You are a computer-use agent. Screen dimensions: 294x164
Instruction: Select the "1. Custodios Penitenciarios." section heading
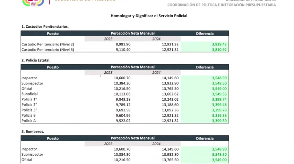(x=45, y=27)
